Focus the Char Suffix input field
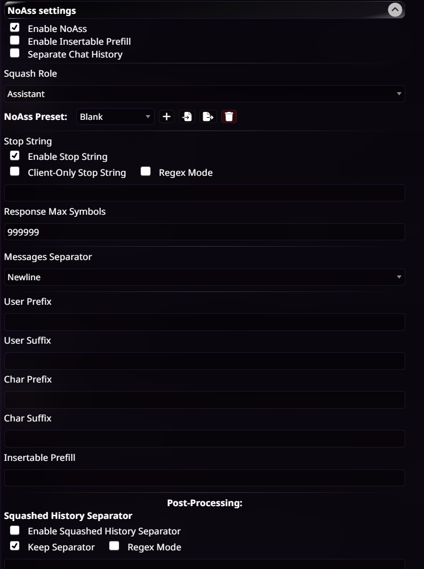Viewport: 424px width, 569px height. [205, 438]
